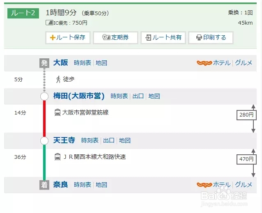The height and width of the screenshot is (213, 262).
Task: Click the 280円 fare box
Action: click(x=247, y=115)
